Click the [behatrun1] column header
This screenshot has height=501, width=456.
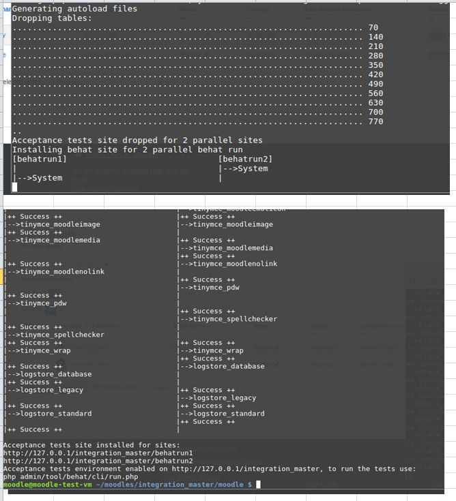click(40, 159)
